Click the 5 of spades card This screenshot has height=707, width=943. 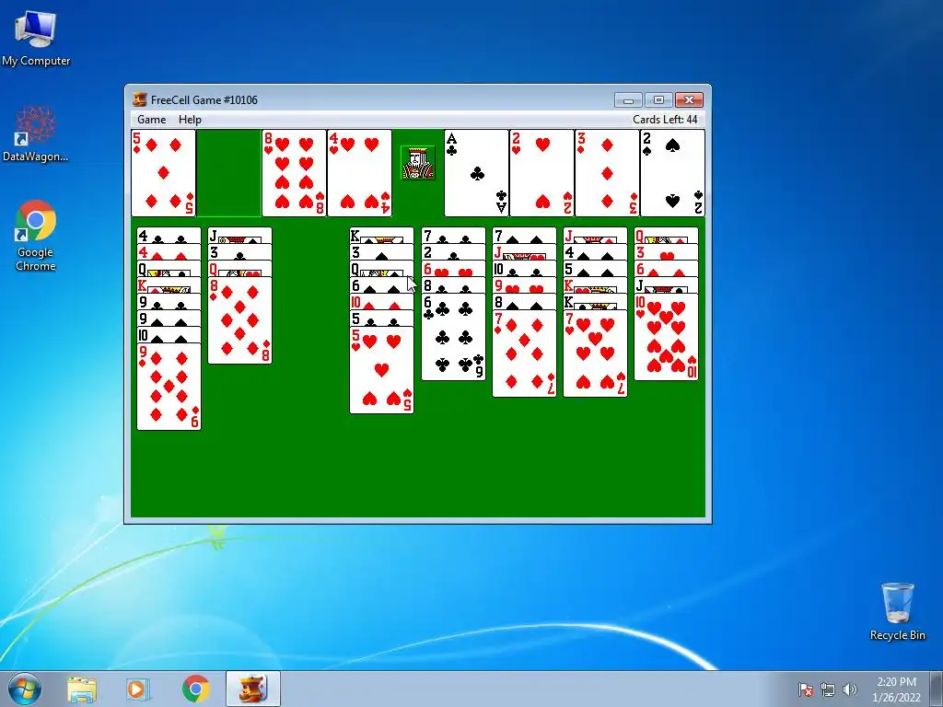pyautogui.click(x=596, y=269)
